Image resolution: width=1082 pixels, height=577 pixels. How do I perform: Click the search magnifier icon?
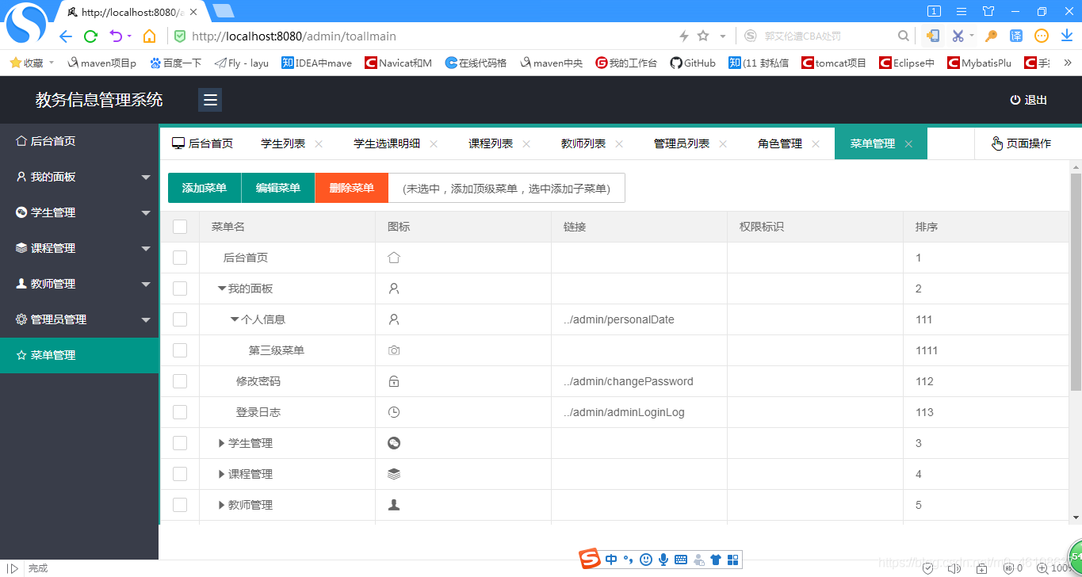[903, 36]
